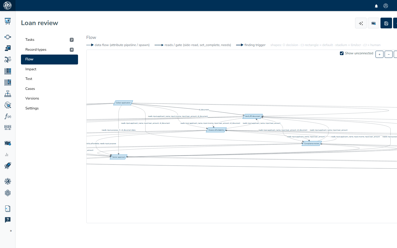Select the Flow section
The width and height of the screenshot is (397, 248).
click(x=49, y=59)
